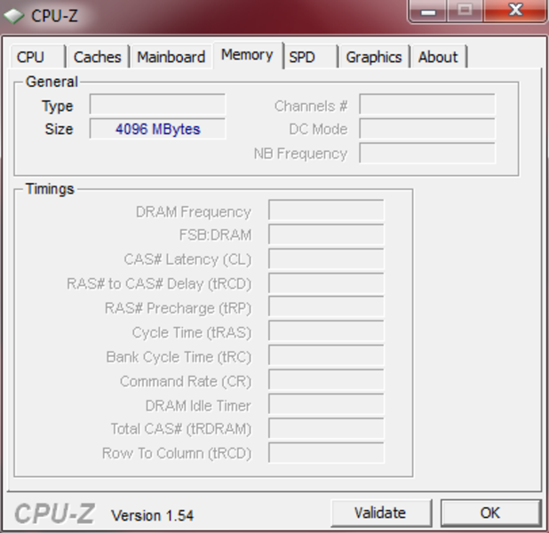549x533 pixels.
Task: Click the CAS# Latency (CL) field
Action: coord(326,259)
